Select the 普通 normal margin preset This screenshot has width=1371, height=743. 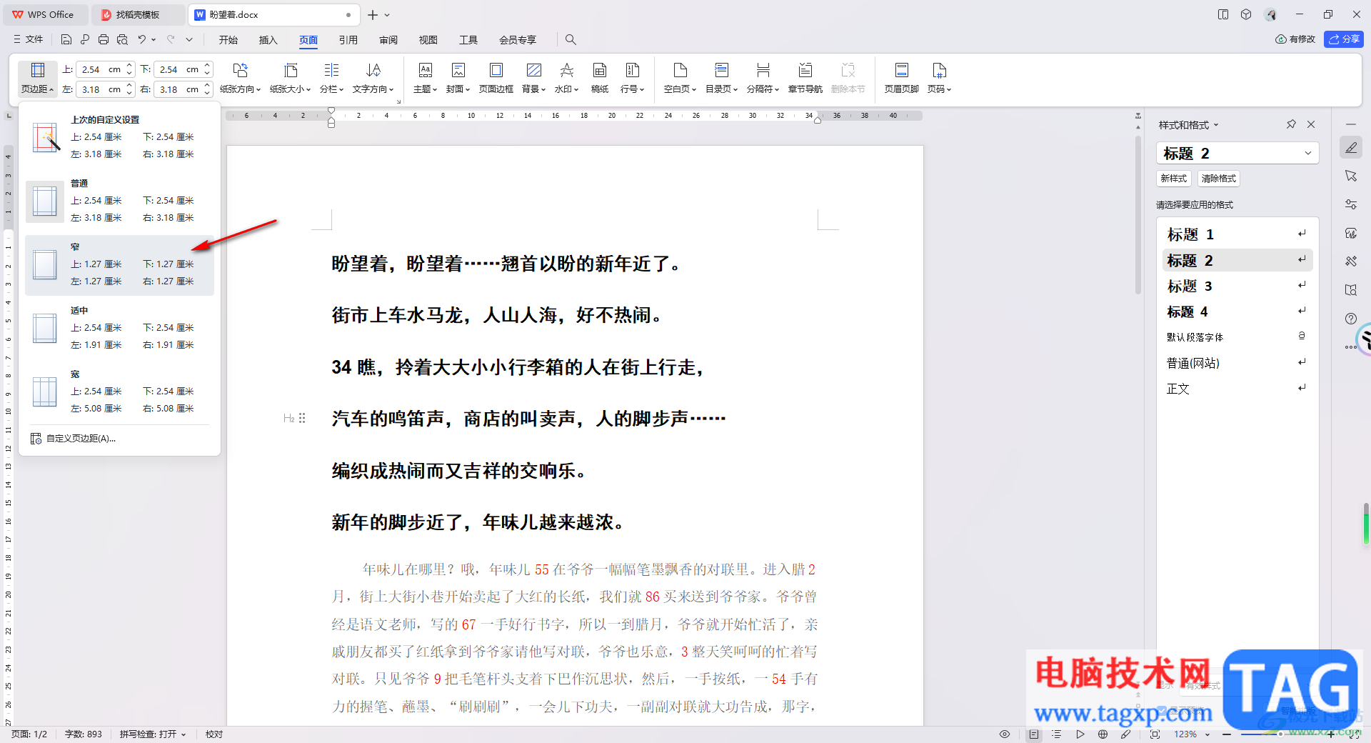119,201
